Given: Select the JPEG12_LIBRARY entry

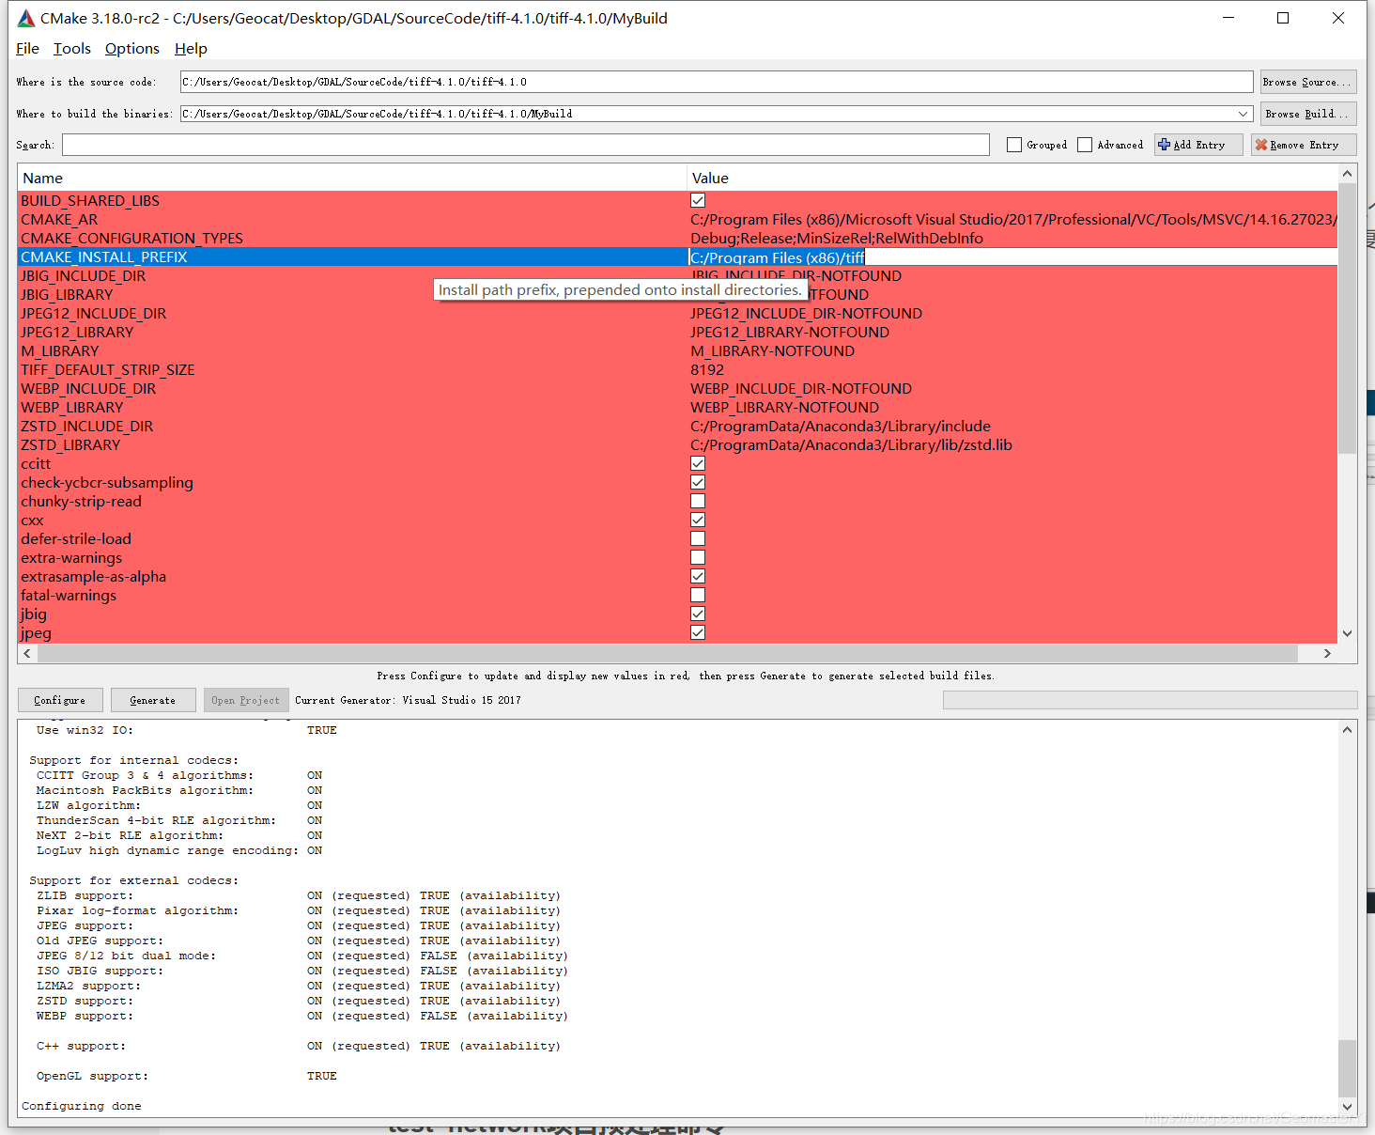Looking at the screenshot, I should pos(77,333).
